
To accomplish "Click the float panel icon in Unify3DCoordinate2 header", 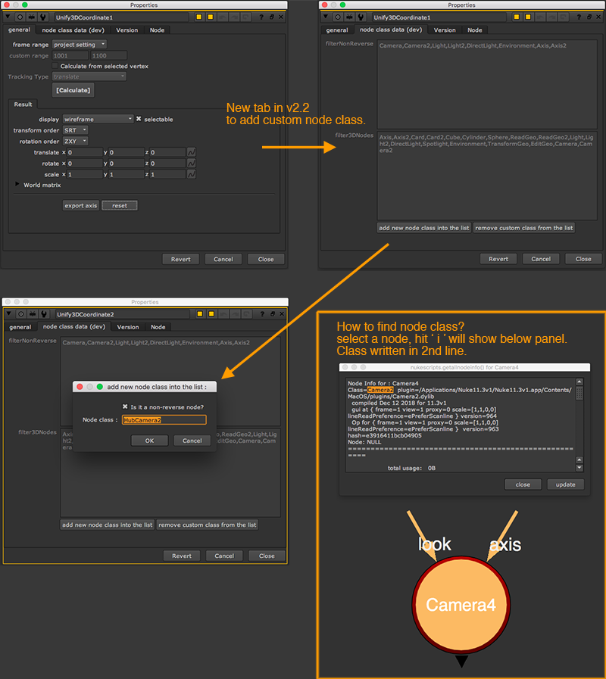I will point(273,314).
